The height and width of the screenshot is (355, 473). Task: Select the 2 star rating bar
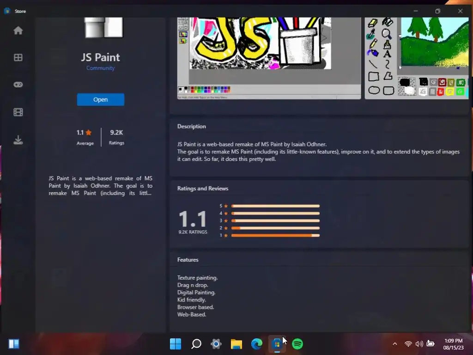(x=275, y=228)
